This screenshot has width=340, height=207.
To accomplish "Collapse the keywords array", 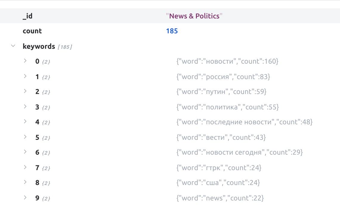I will point(13,46).
